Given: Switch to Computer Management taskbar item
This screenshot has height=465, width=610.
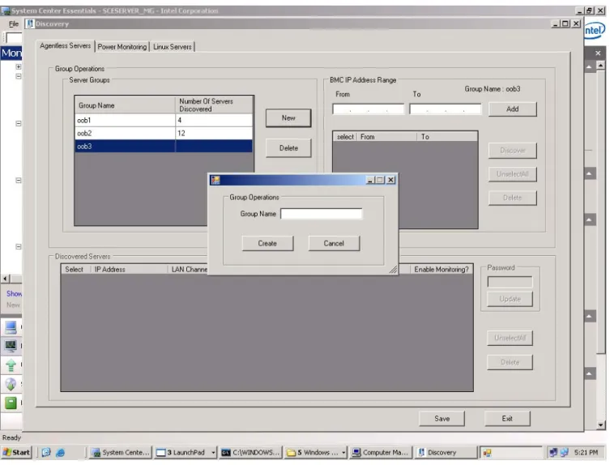Looking at the screenshot, I should tap(381, 452).
